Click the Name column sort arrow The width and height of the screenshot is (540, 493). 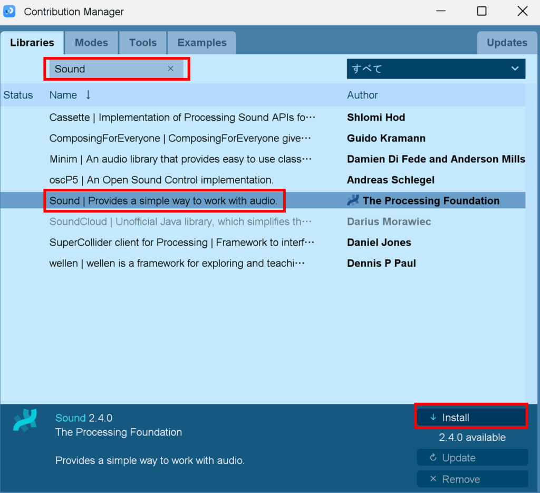point(88,95)
